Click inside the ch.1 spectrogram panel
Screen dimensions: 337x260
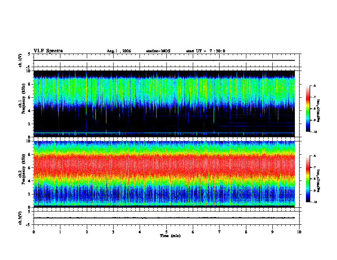(x=164, y=104)
